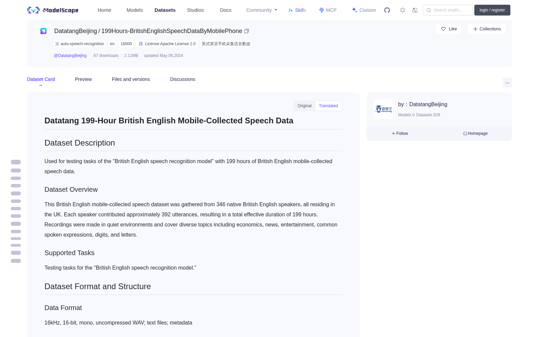Viewport: 539px width, 337px height.
Task: Switch site language with the translate icon
Action: click(415, 10)
